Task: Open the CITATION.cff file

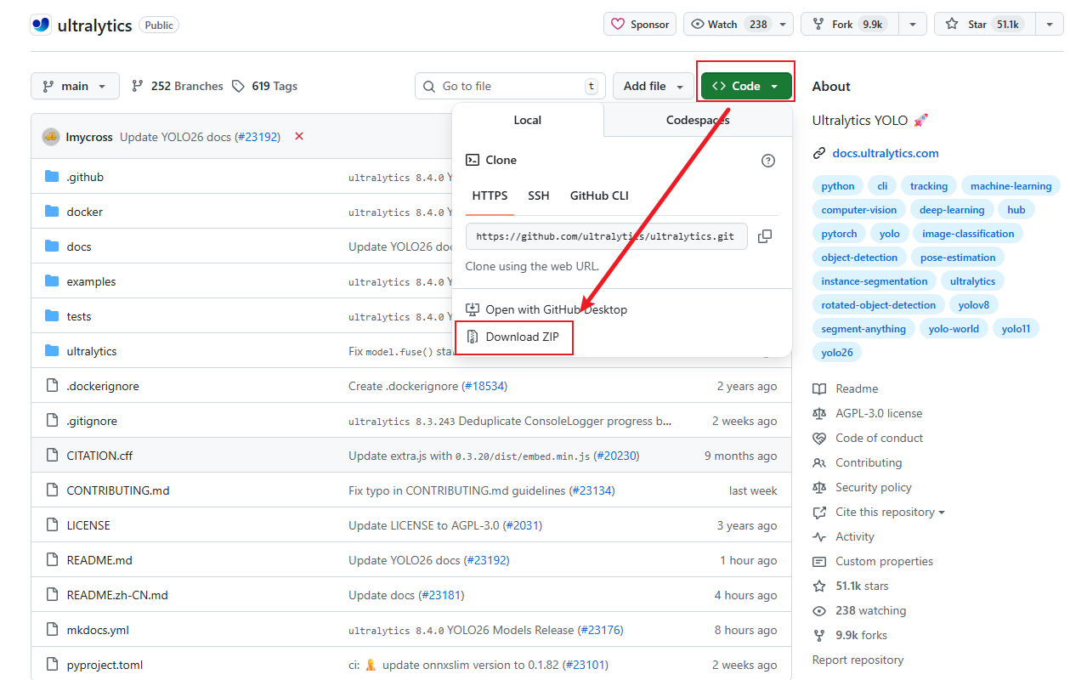Action: click(99, 456)
